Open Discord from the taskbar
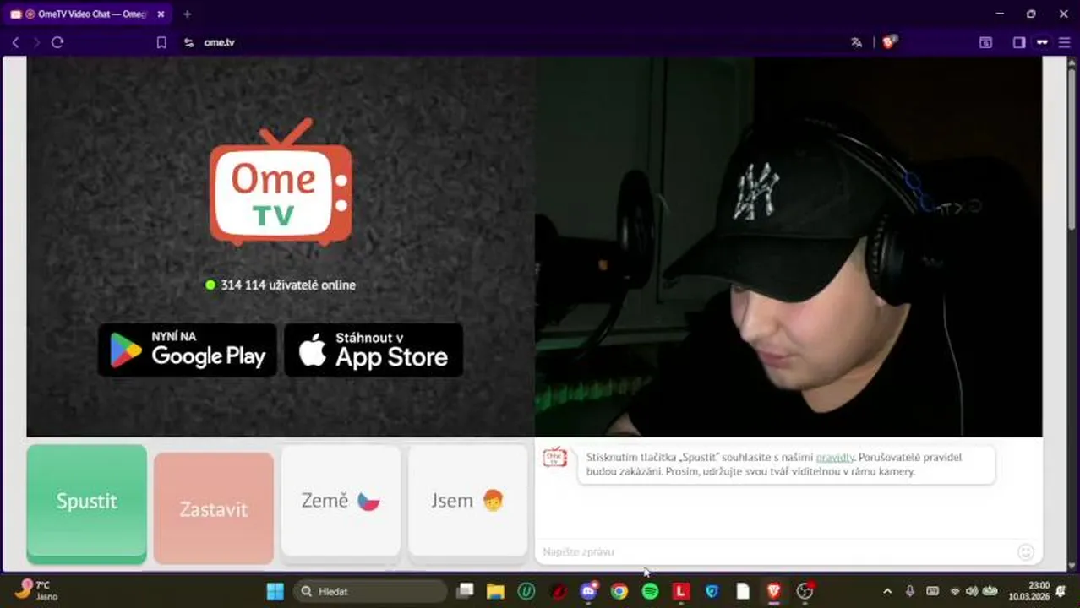This screenshot has width=1080, height=608. tap(589, 591)
